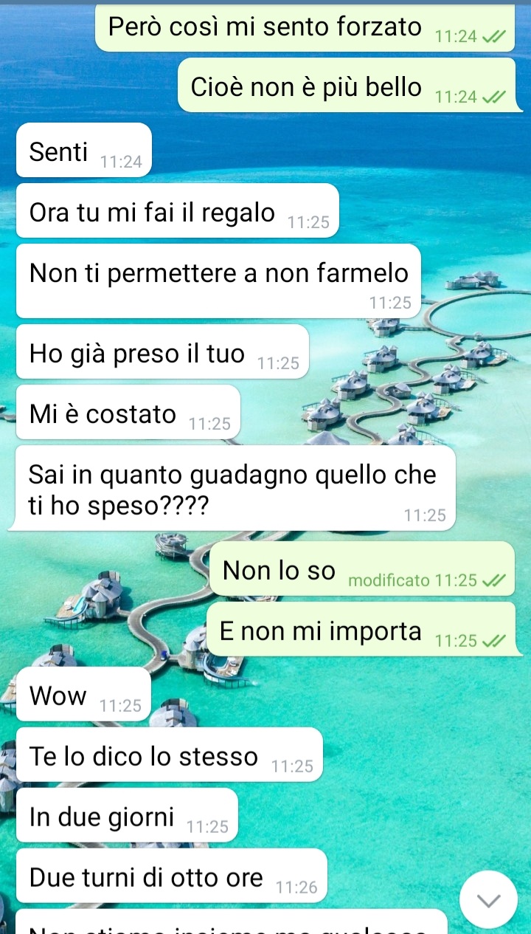Tap the 'modificato' label on 'Non lo so'
The image size is (531, 934).
tap(389, 580)
